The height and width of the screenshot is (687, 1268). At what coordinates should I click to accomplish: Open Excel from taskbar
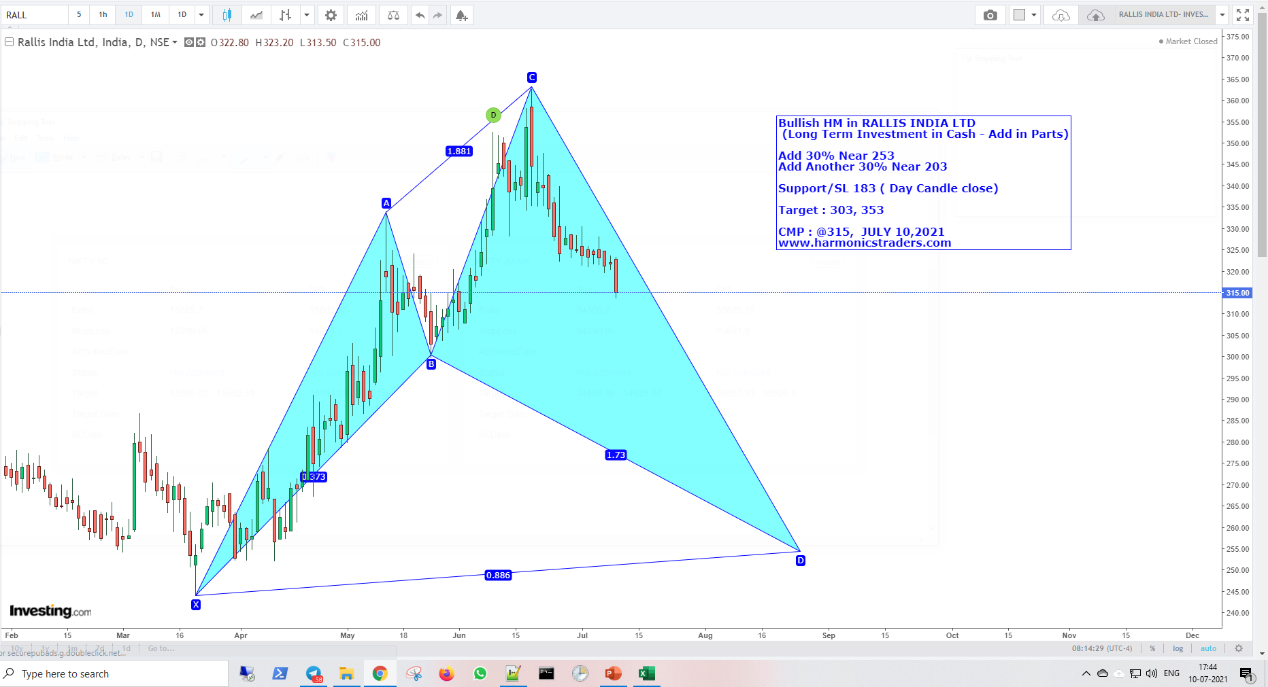pos(646,673)
